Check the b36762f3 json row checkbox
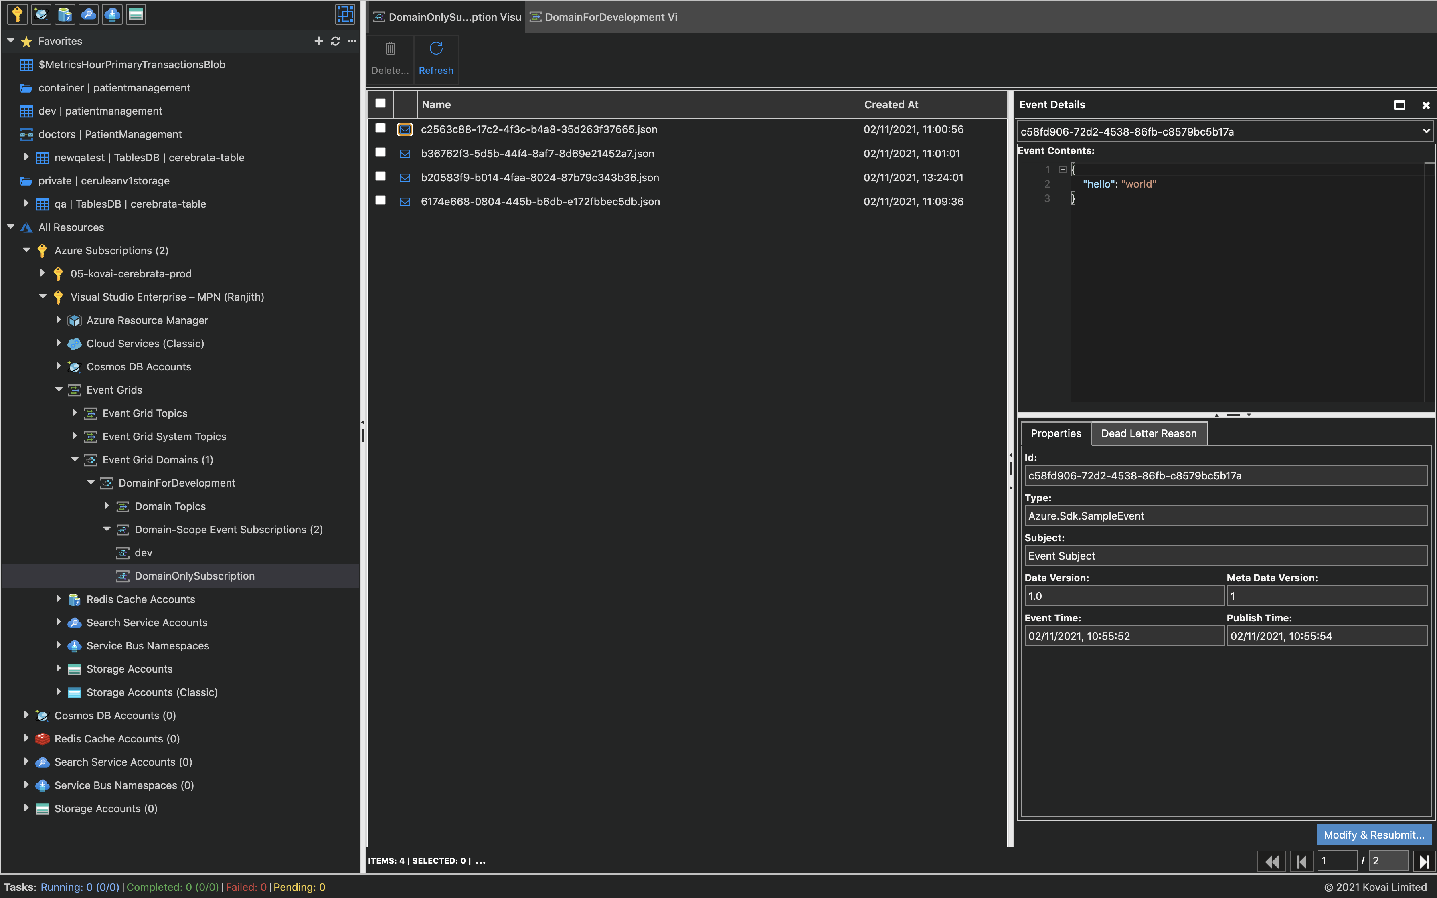Viewport: 1437px width, 898px height. [381, 152]
